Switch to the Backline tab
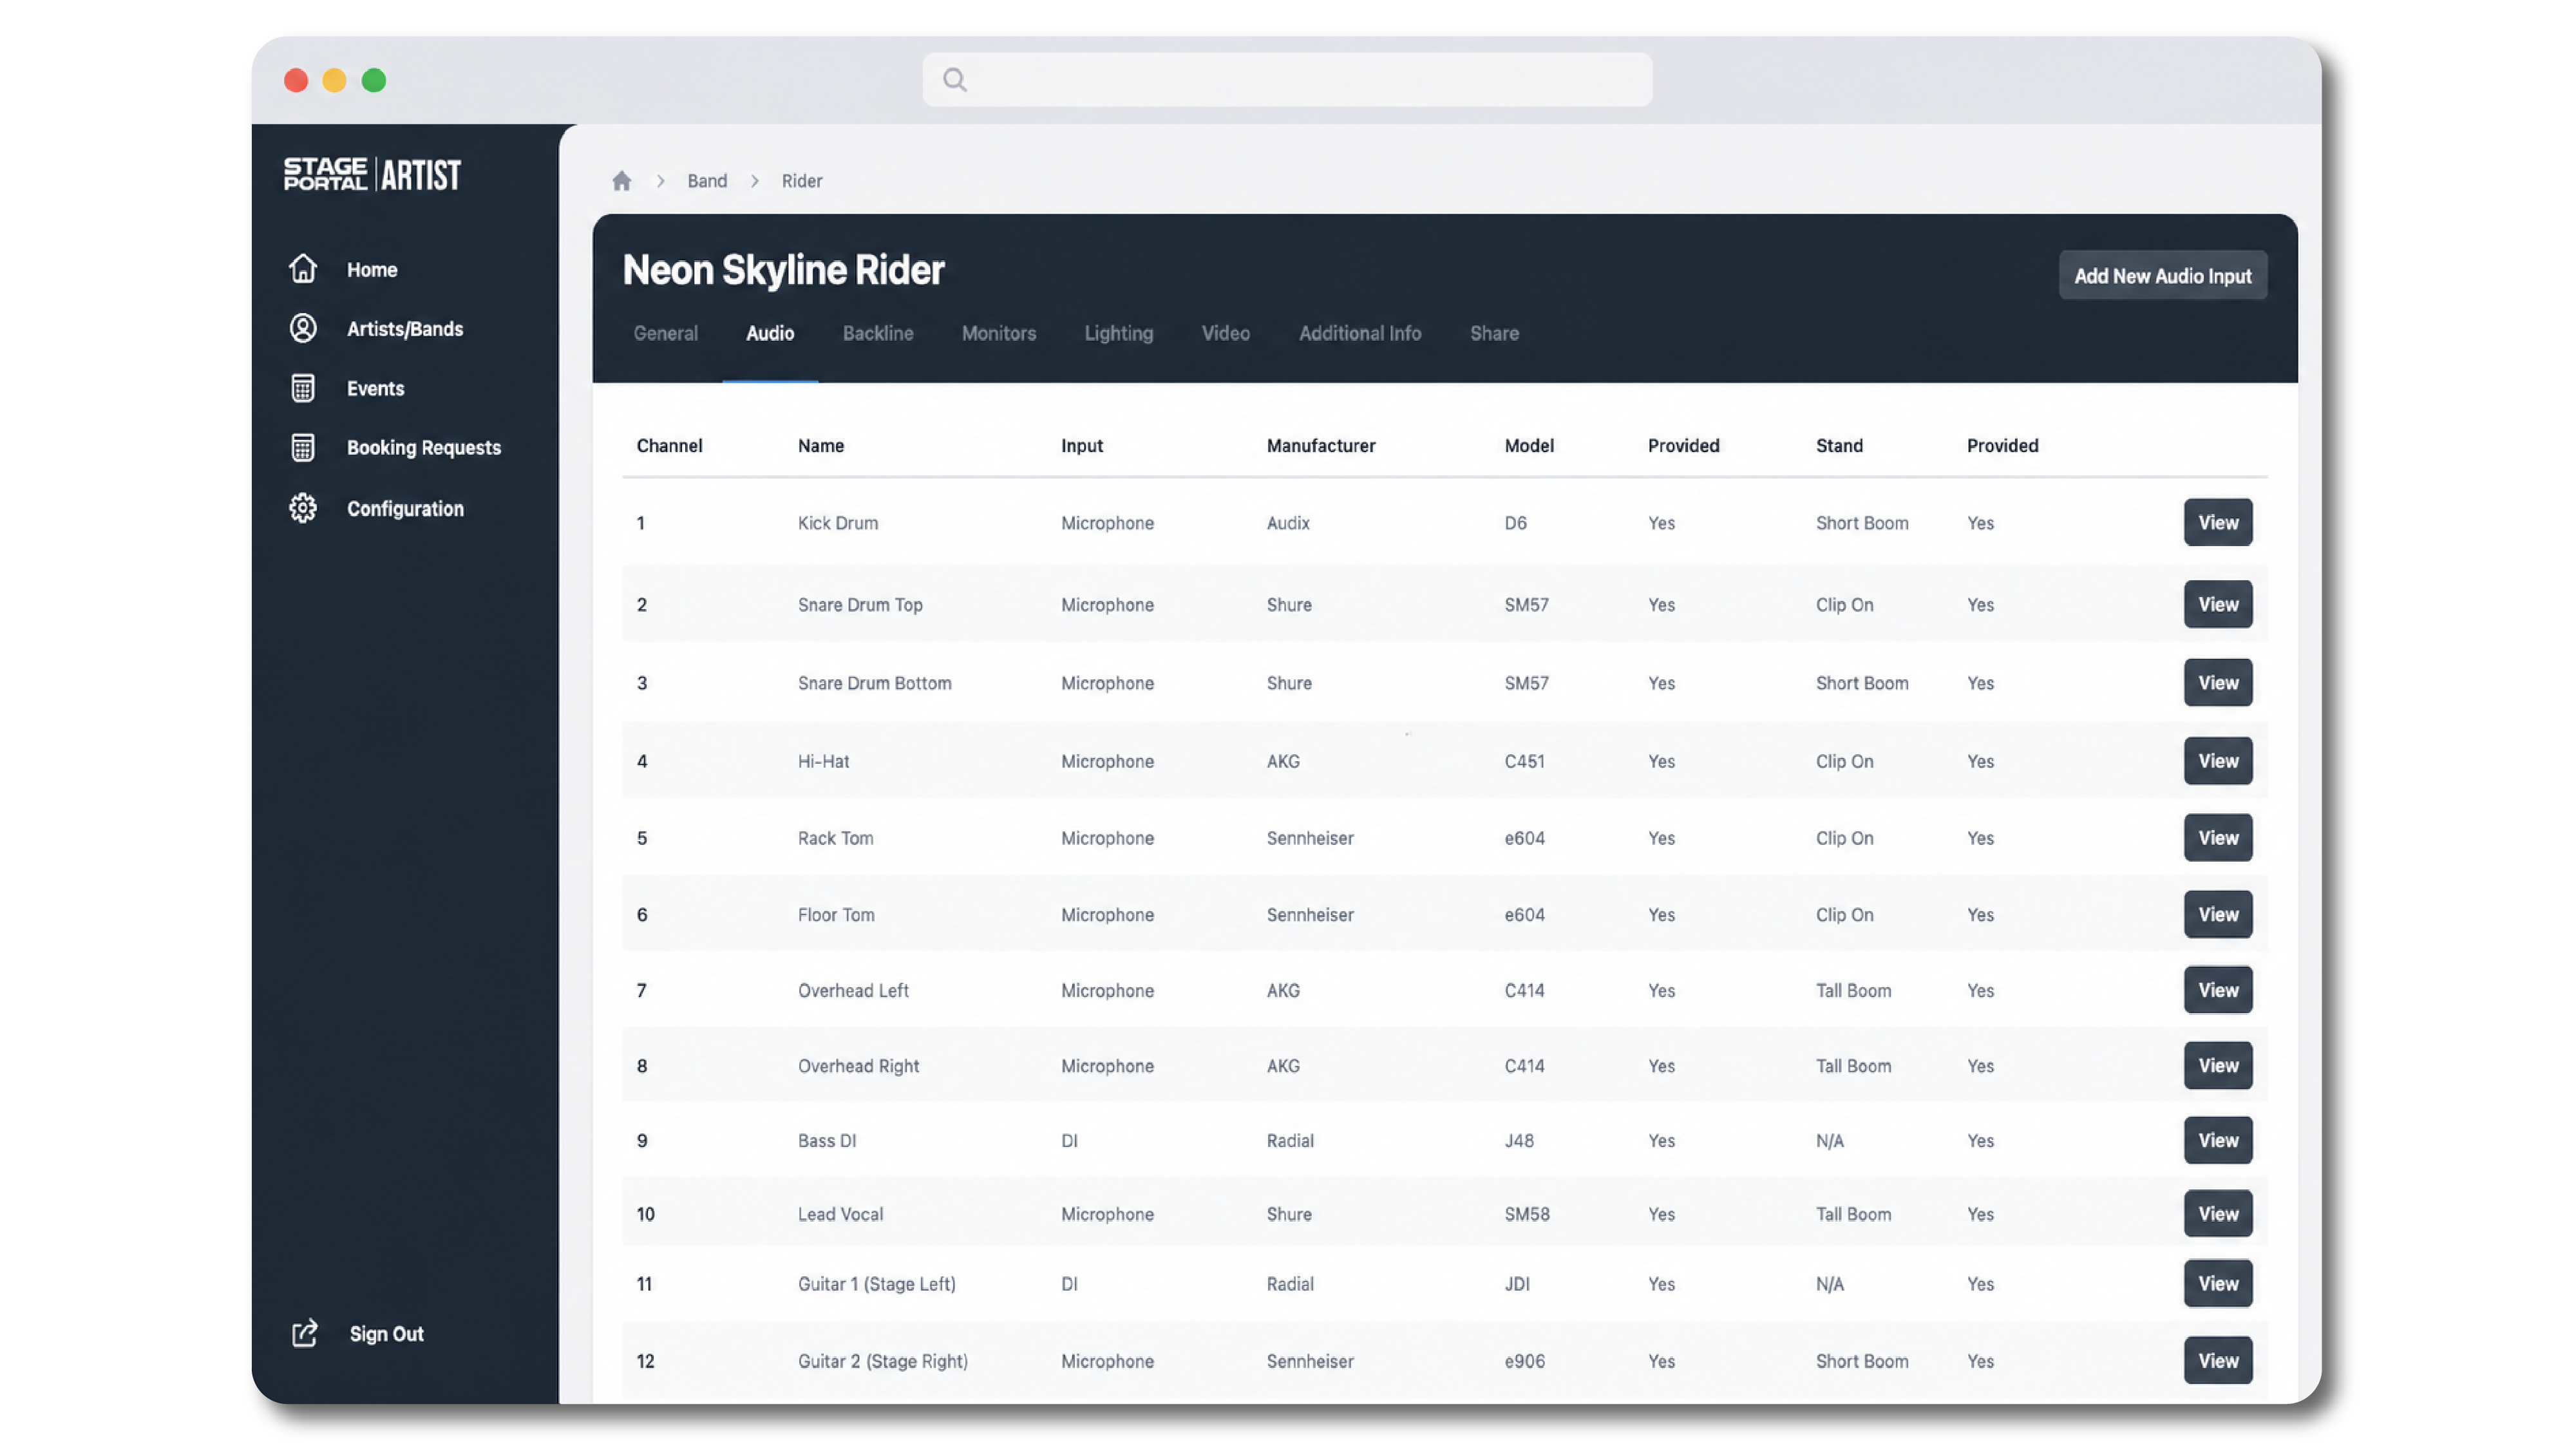Screen dimensions: 2576x1449 878,333
